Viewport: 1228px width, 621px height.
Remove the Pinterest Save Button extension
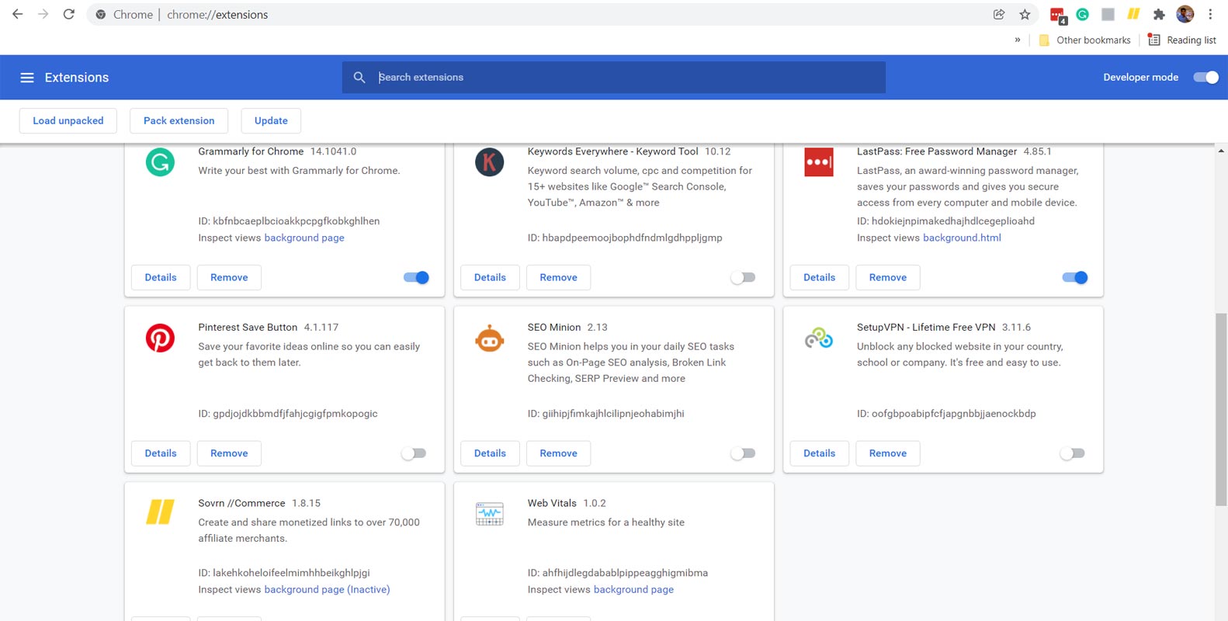(229, 453)
